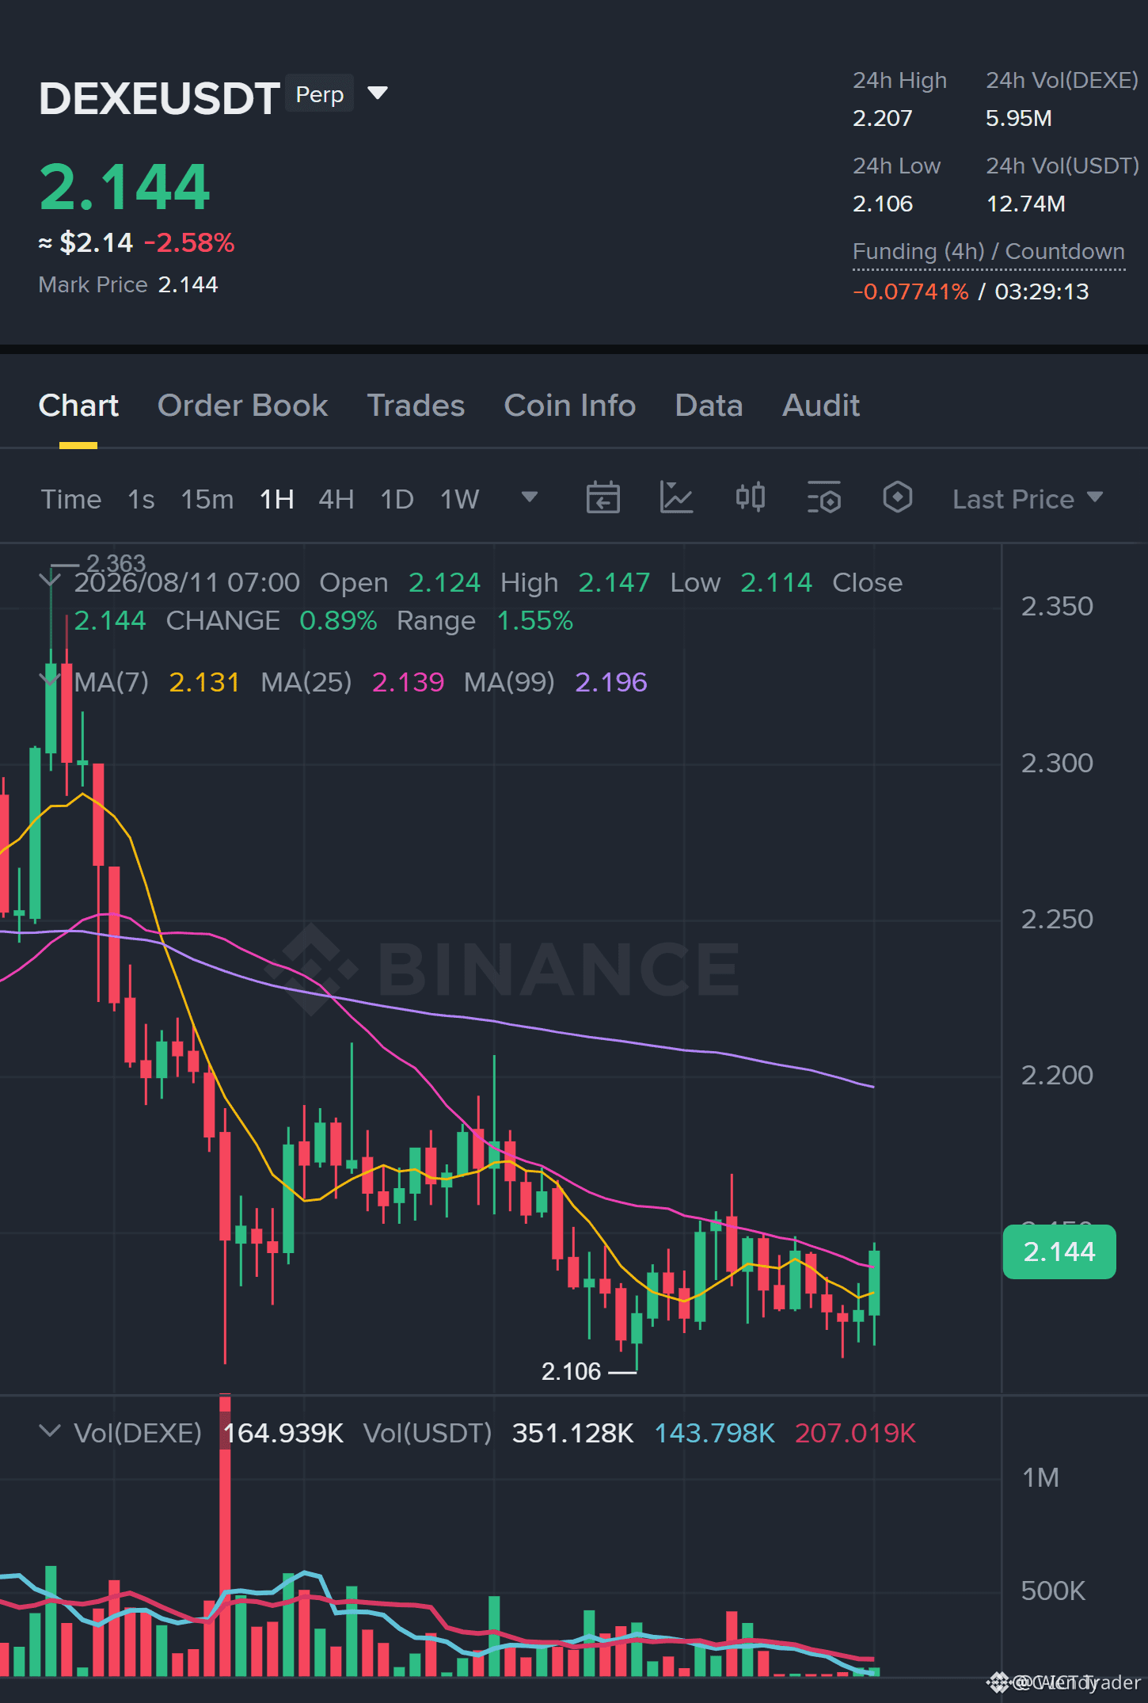Tap the 2.363 high price marker
Image resolution: width=1148 pixels, height=1703 pixels.
tap(116, 563)
